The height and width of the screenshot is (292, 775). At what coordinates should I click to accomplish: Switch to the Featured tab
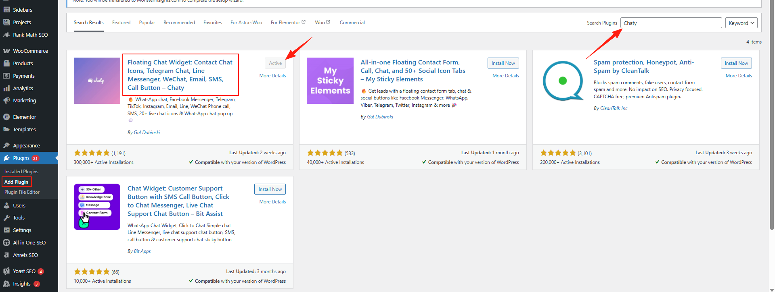(121, 23)
